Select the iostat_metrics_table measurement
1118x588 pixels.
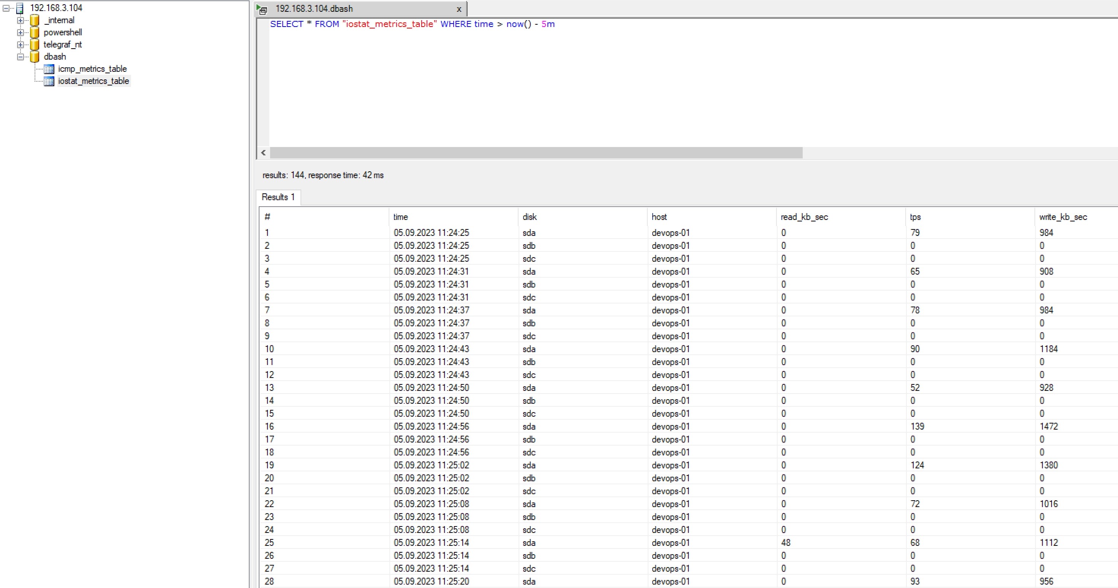(94, 81)
